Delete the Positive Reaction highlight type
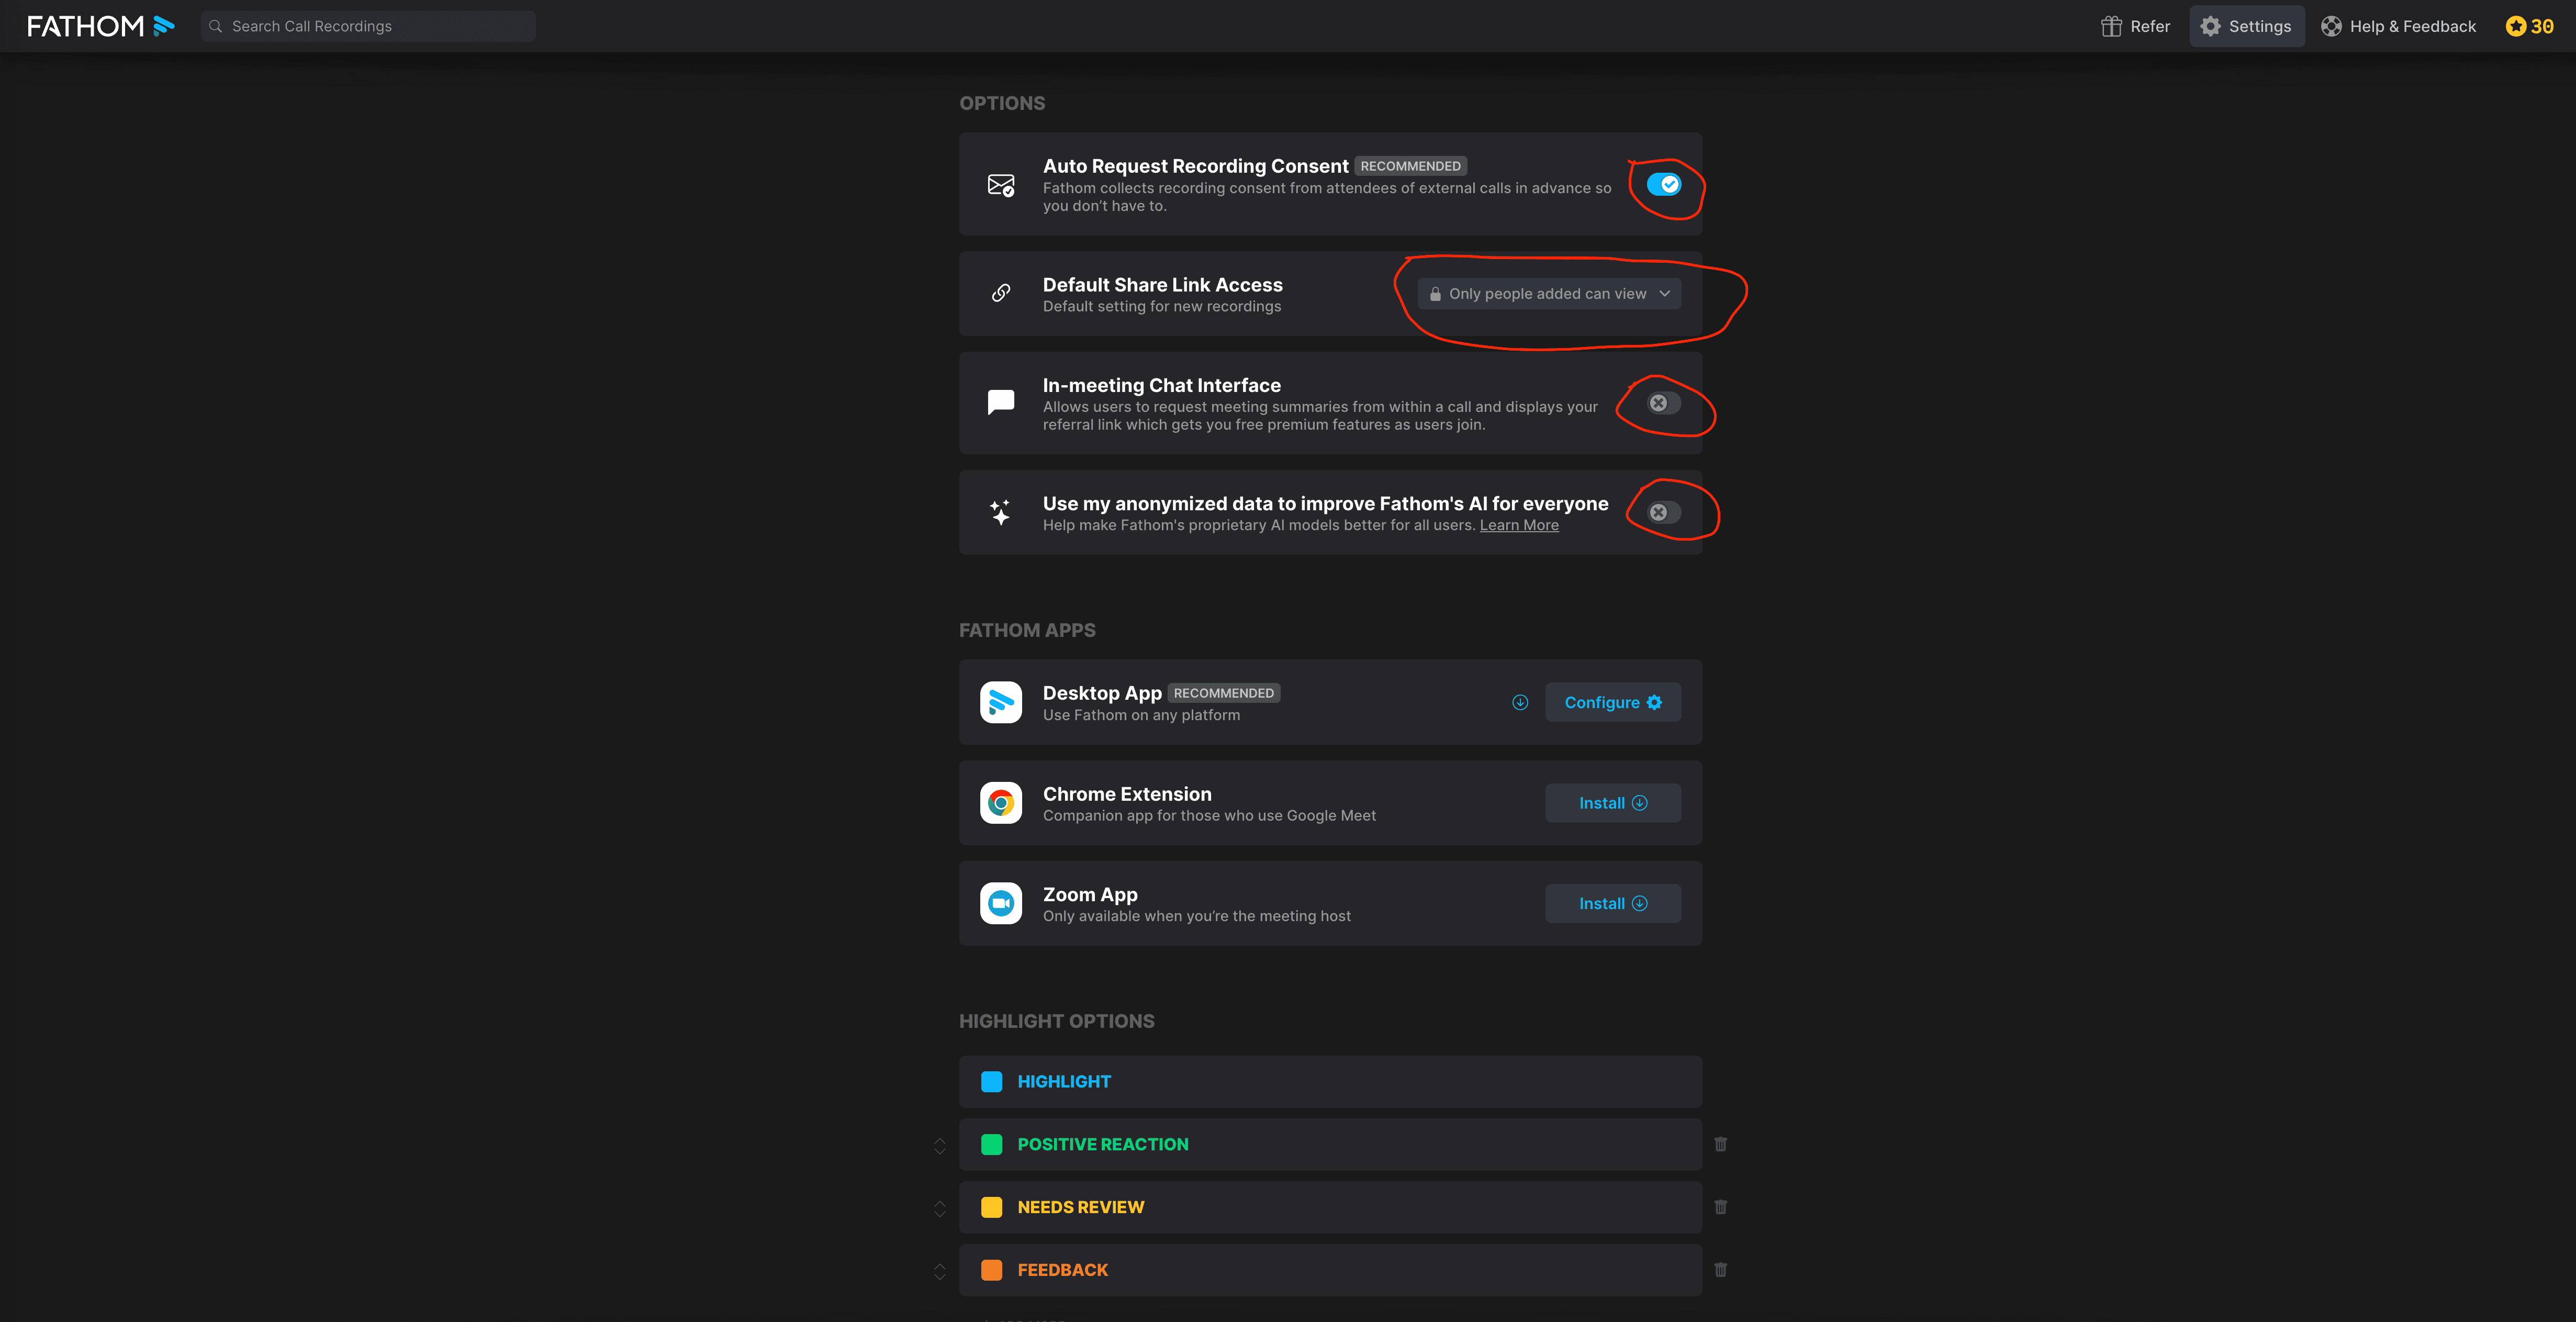 click(x=1720, y=1144)
